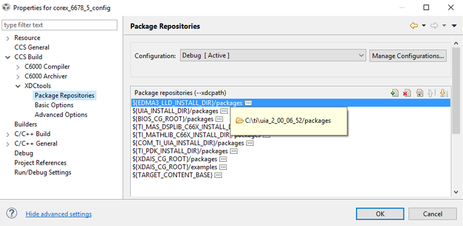Select Basic Options under XDCtools
This screenshot has width=463, height=226.
[54, 105]
